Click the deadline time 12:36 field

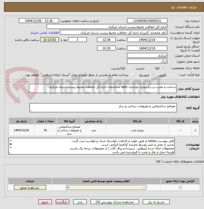(x=106, y=40)
